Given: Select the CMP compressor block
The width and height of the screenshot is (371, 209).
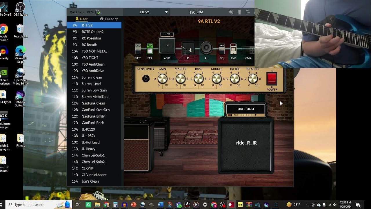Looking at the screenshot, I should (248, 50).
